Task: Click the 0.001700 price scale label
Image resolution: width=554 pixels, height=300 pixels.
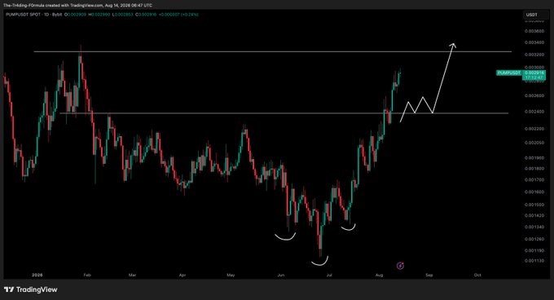Action: (x=534, y=180)
